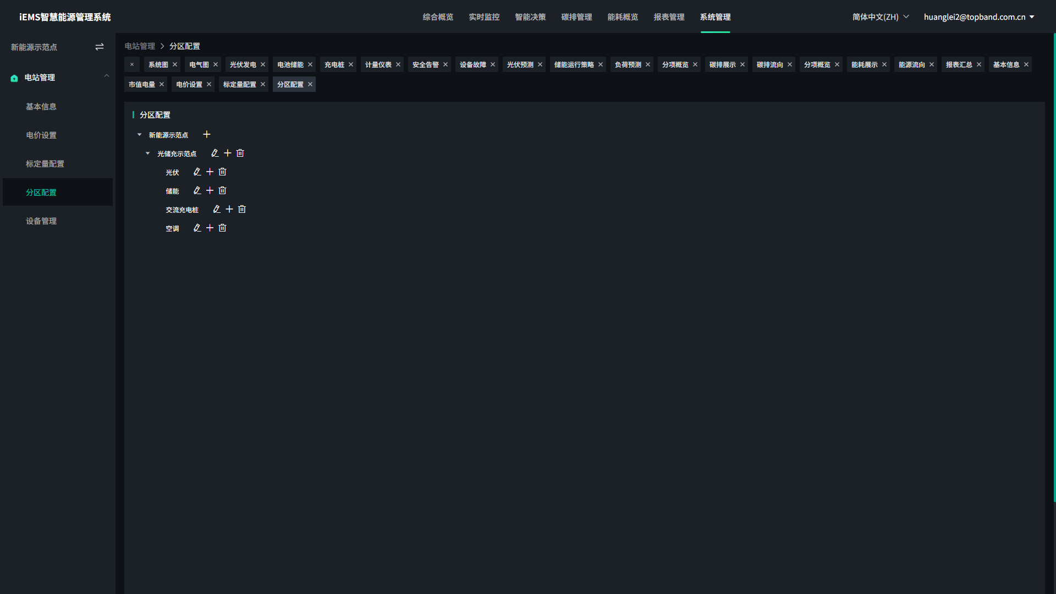Click the 电站管理 breadcrumb link

[140, 46]
